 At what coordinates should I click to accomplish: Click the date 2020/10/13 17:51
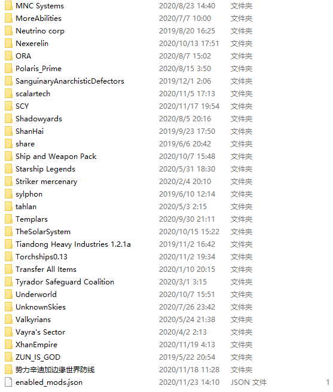189,43
